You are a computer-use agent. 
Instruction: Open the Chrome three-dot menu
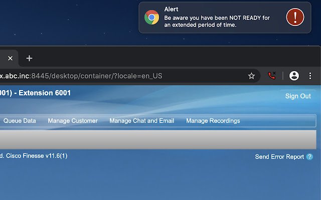click(310, 75)
